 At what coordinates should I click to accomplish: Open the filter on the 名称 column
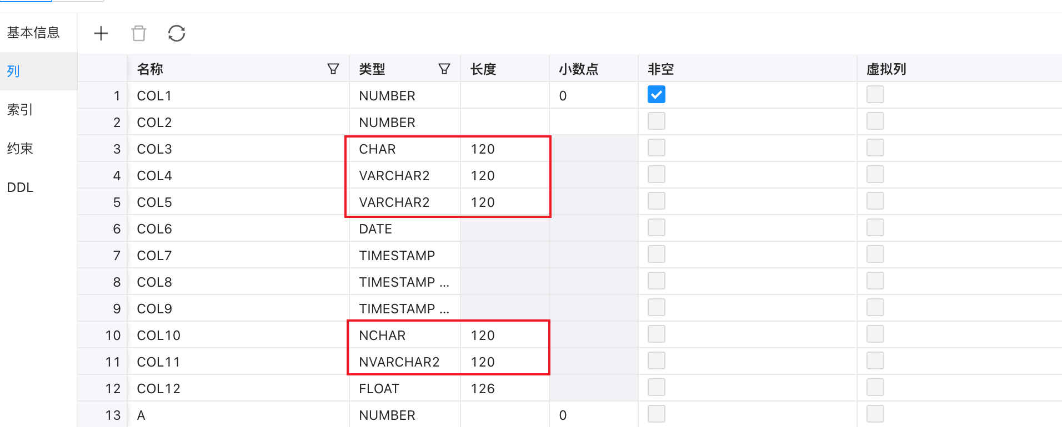point(333,68)
